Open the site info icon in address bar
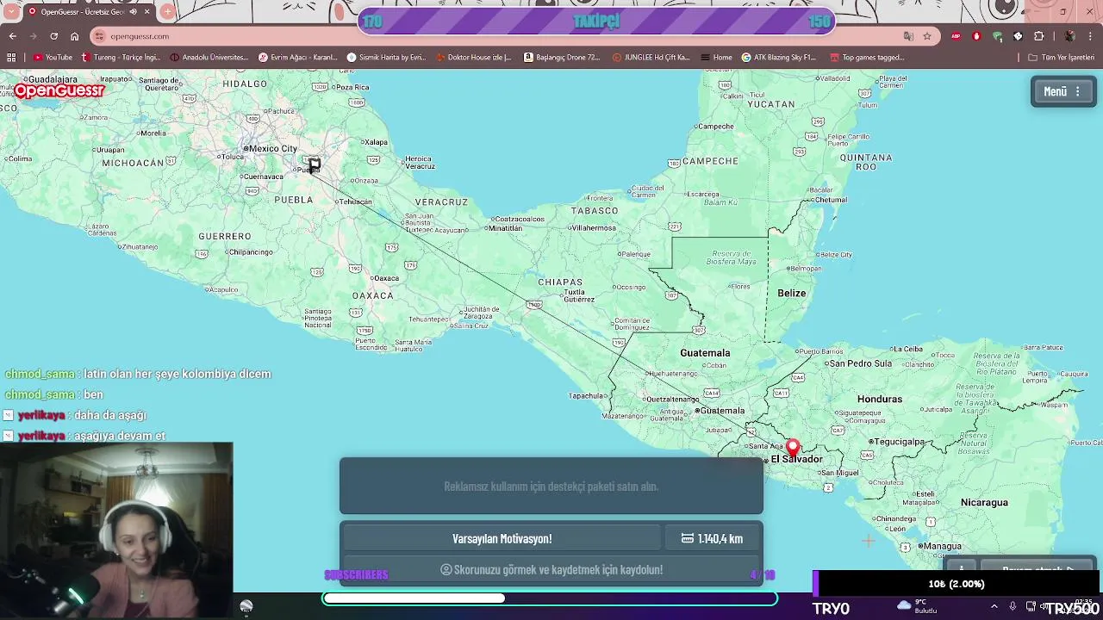This screenshot has width=1103, height=620. (100, 36)
